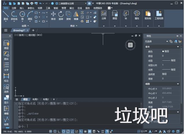
Task: Toggle ortho mode in status bar
Action: (x=59, y=132)
